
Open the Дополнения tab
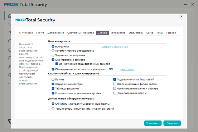56,33
